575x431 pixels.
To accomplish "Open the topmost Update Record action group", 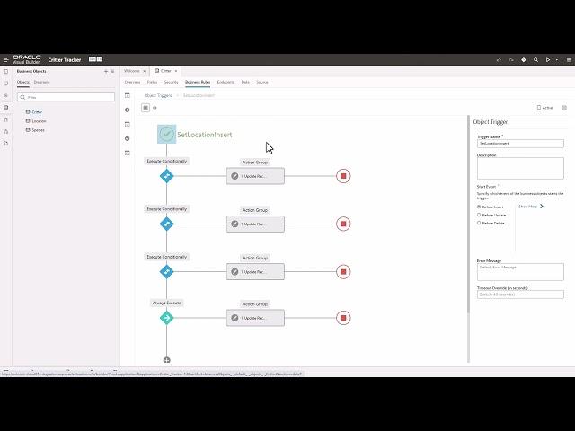I will [x=255, y=176].
